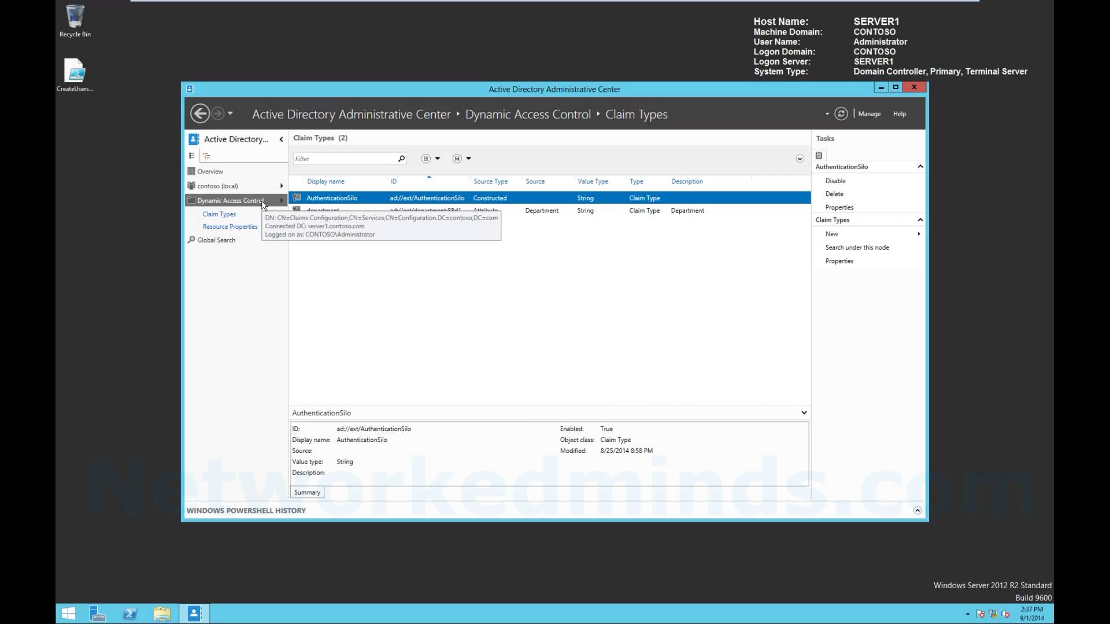Expand contoso (local) submenu arrow
Viewport: 1110px width, 624px height.
(x=282, y=186)
